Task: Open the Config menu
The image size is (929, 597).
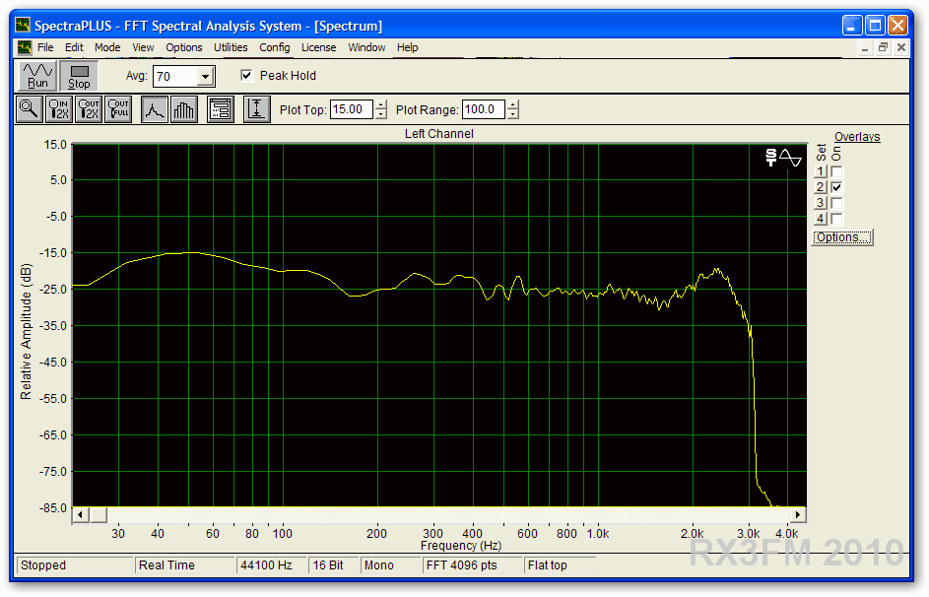Action: 274,47
